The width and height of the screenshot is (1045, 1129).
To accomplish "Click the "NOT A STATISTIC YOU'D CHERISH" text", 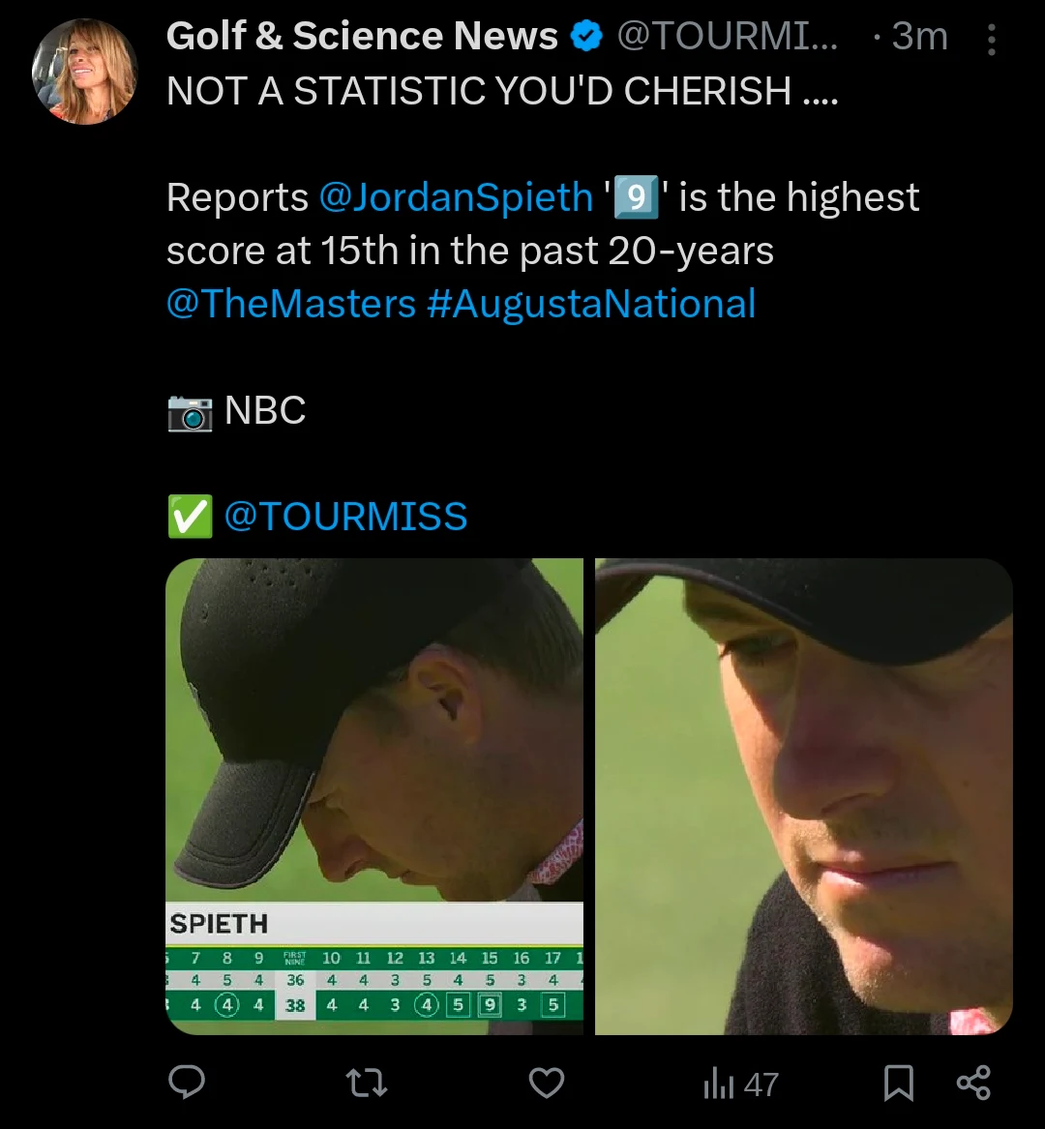I will [502, 91].
